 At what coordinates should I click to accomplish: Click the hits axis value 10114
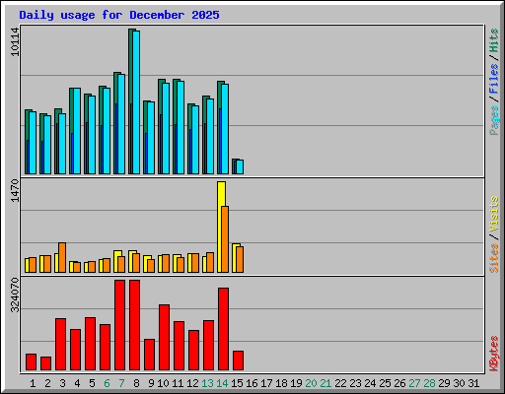(x=15, y=41)
